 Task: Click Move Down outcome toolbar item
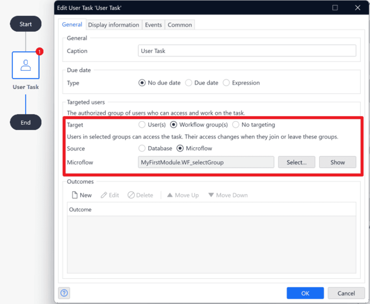point(228,195)
